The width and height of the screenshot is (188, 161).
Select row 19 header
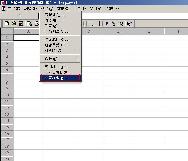[7, 153]
